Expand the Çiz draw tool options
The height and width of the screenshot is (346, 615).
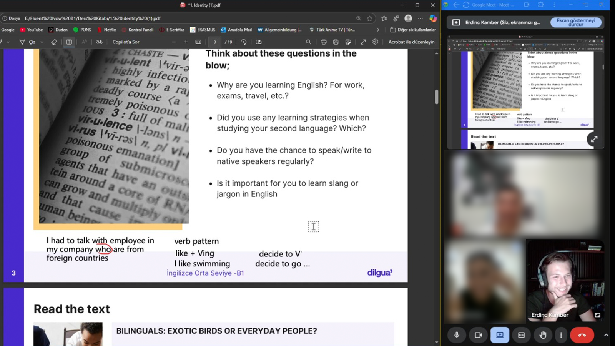click(42, 42)
